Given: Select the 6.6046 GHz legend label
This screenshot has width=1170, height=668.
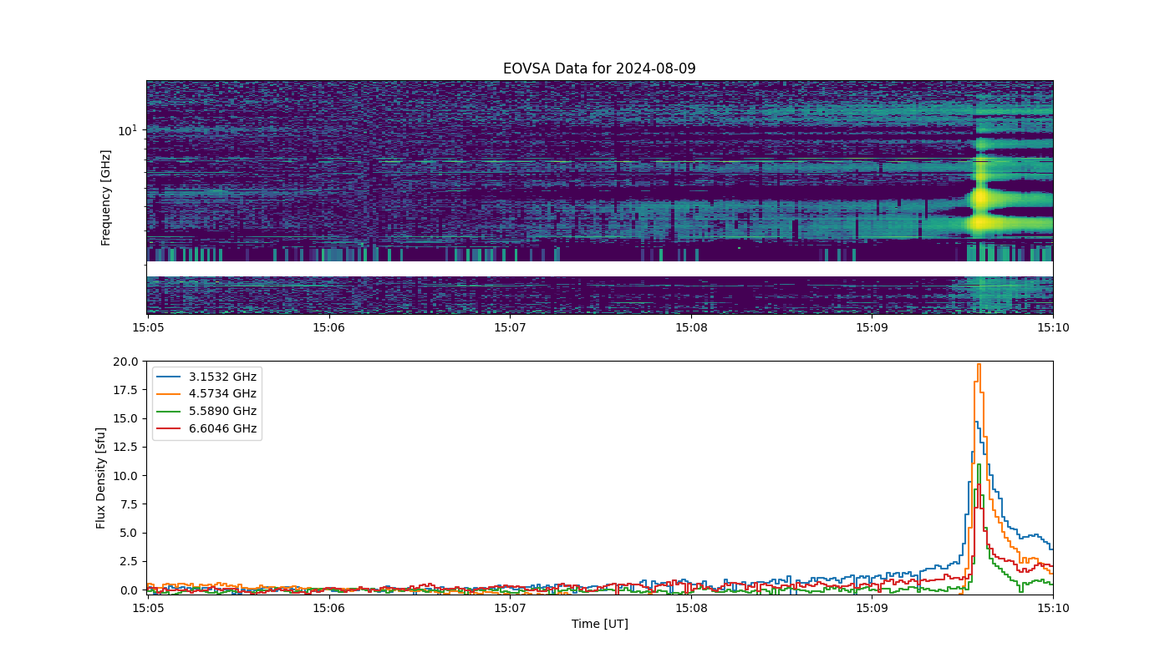Looking at the screenshot, I should 222,429.
